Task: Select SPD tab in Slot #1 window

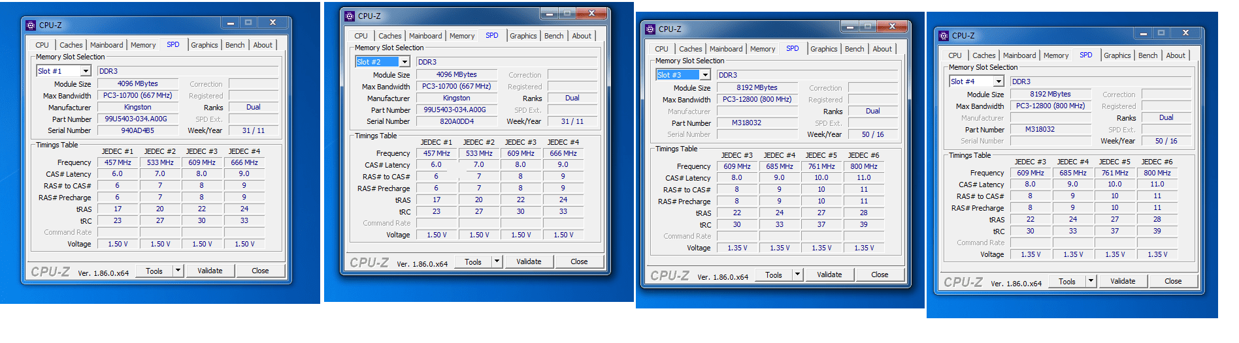Action: (173, 44)
